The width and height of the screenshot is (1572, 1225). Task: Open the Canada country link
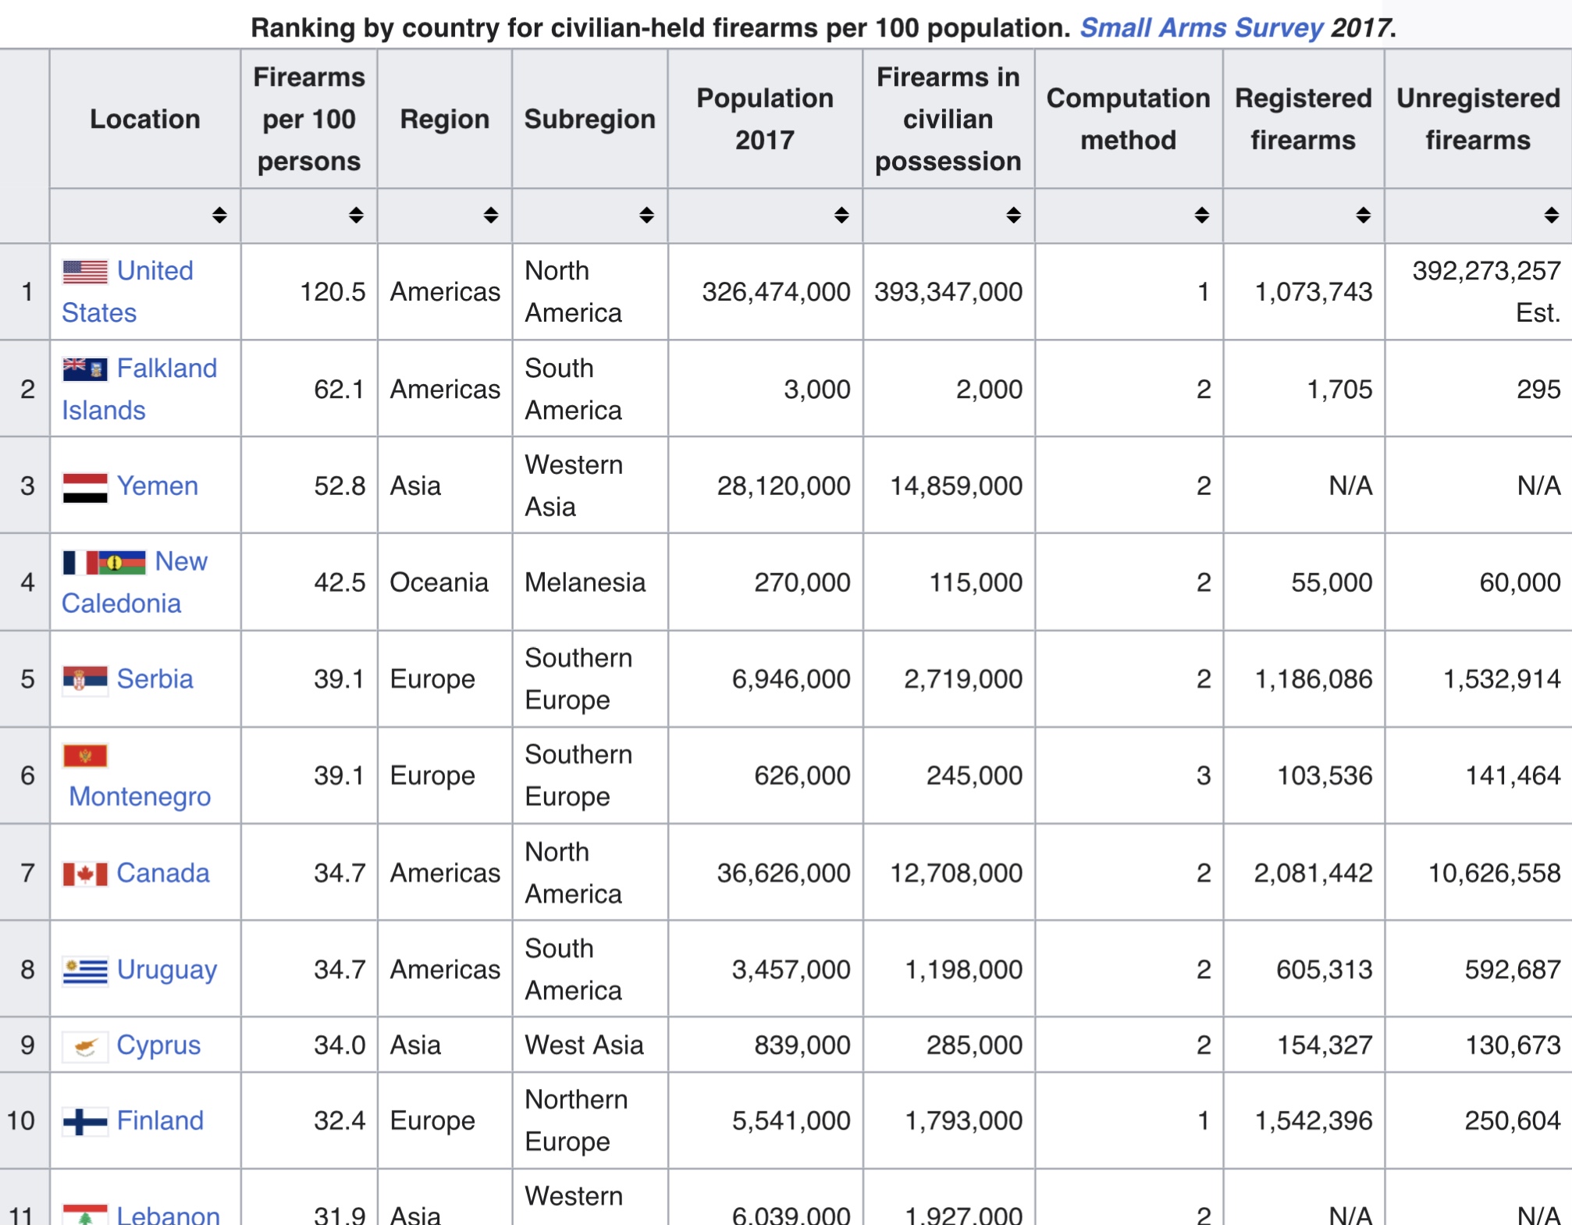pyautogui.click(x=163, y=873)
